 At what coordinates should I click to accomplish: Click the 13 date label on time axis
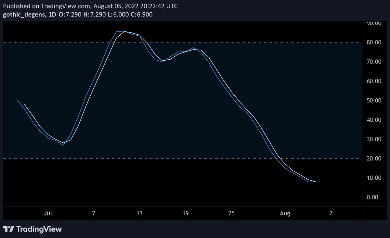pos(140,213)
